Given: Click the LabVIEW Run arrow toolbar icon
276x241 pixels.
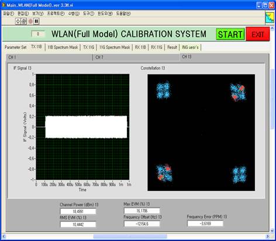Looking at the screenshot, I should tap(18, 21).
